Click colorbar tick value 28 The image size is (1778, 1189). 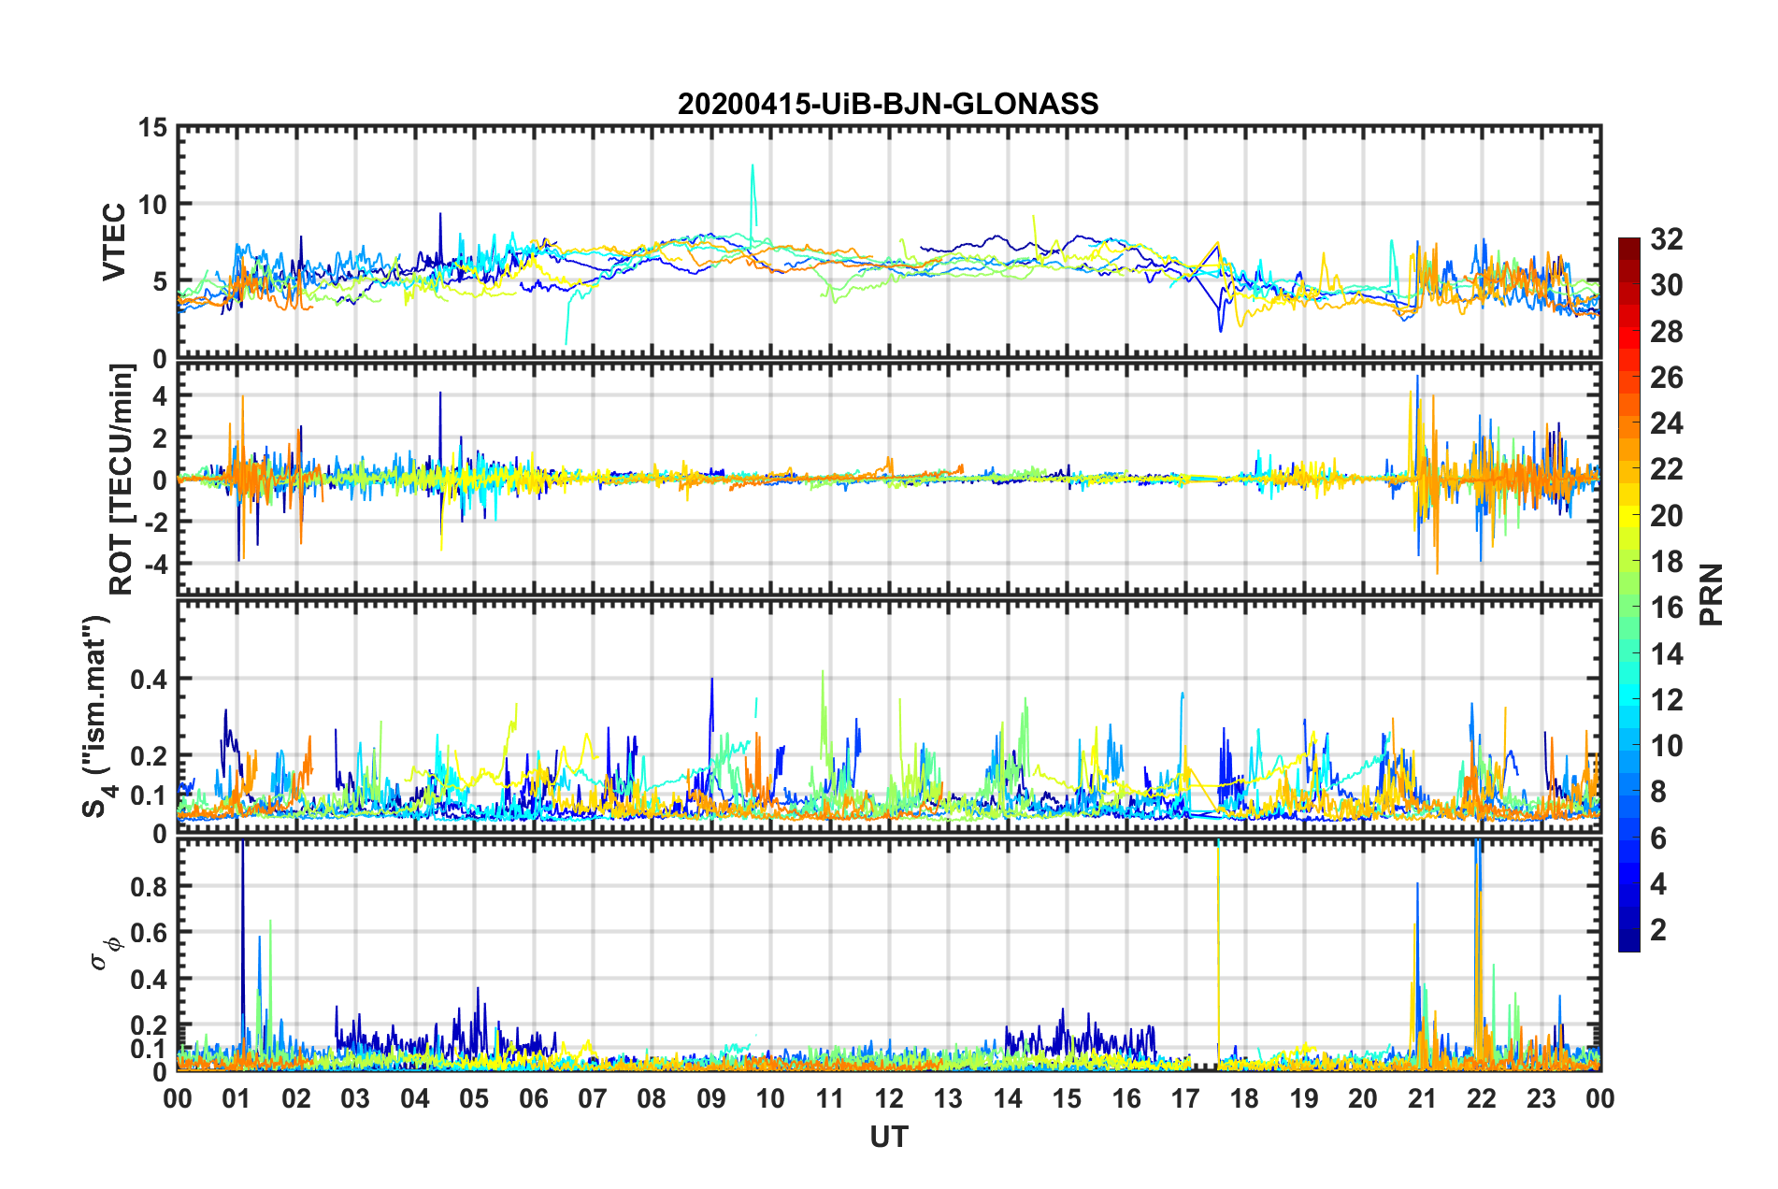point(1666,332)
